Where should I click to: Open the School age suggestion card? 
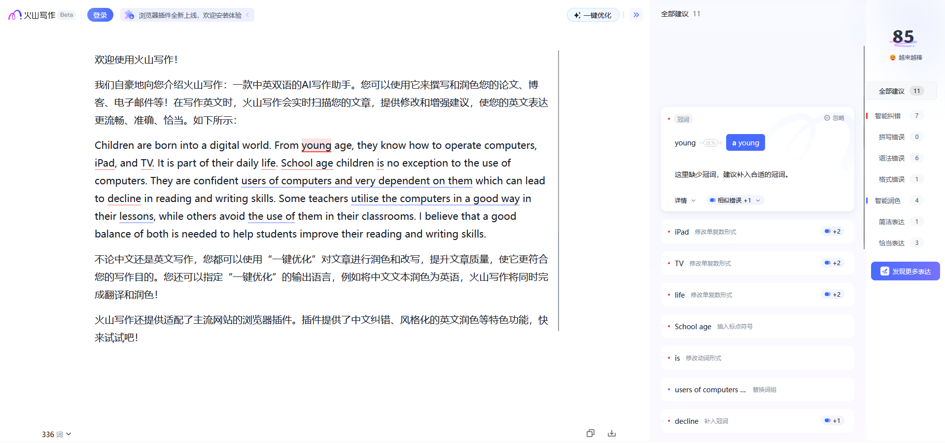pos(757,326)
